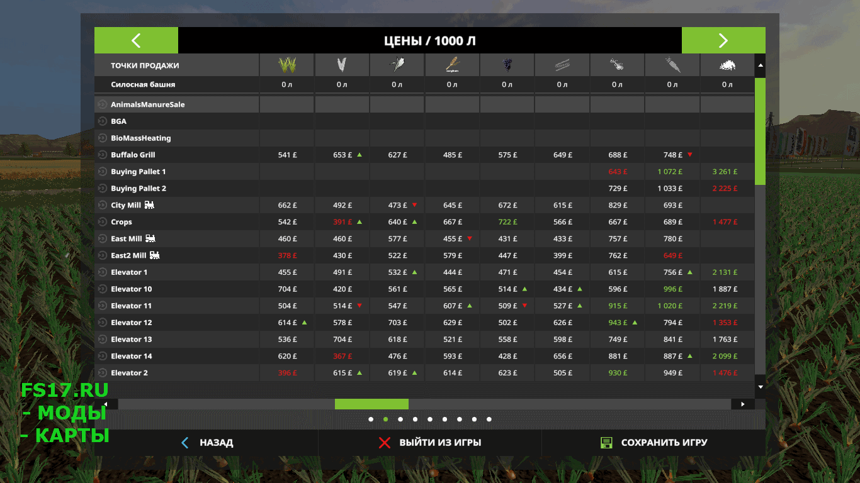The height and width of the screenshot is (483, 860).
Task: Click the sugarcane stalks column icon
Action: click(562, 64)
